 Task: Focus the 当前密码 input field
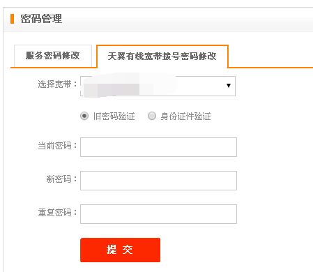[158, 147]
